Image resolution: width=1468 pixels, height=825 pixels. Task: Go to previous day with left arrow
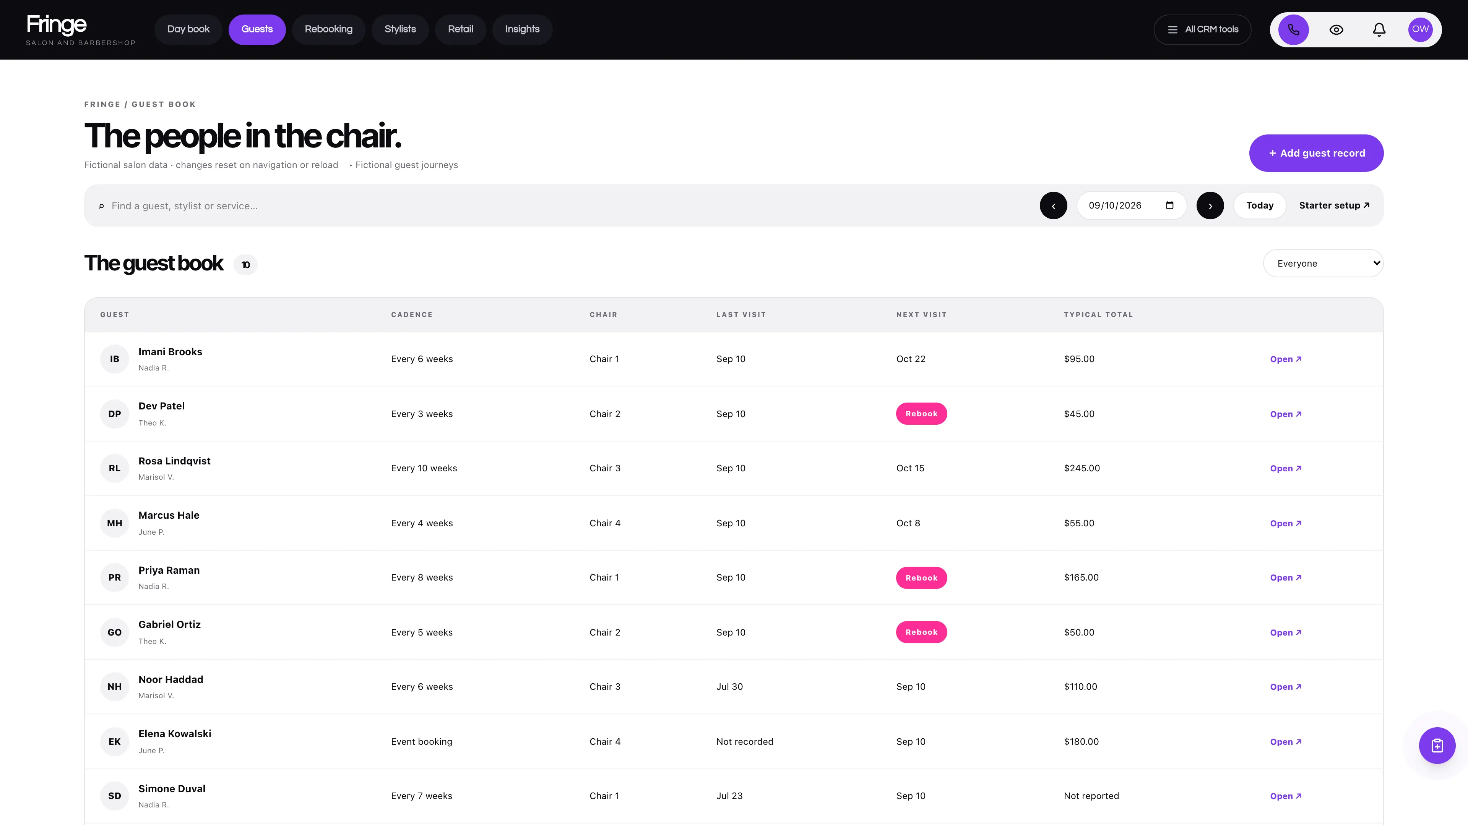click(1053, 205)
